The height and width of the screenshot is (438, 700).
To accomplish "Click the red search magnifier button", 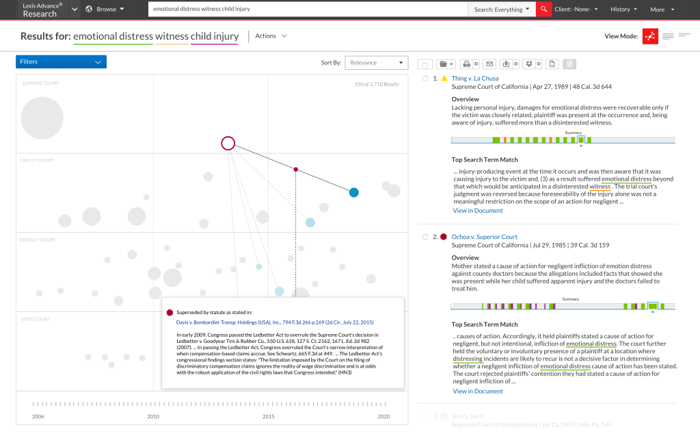I will pos(543,9).
